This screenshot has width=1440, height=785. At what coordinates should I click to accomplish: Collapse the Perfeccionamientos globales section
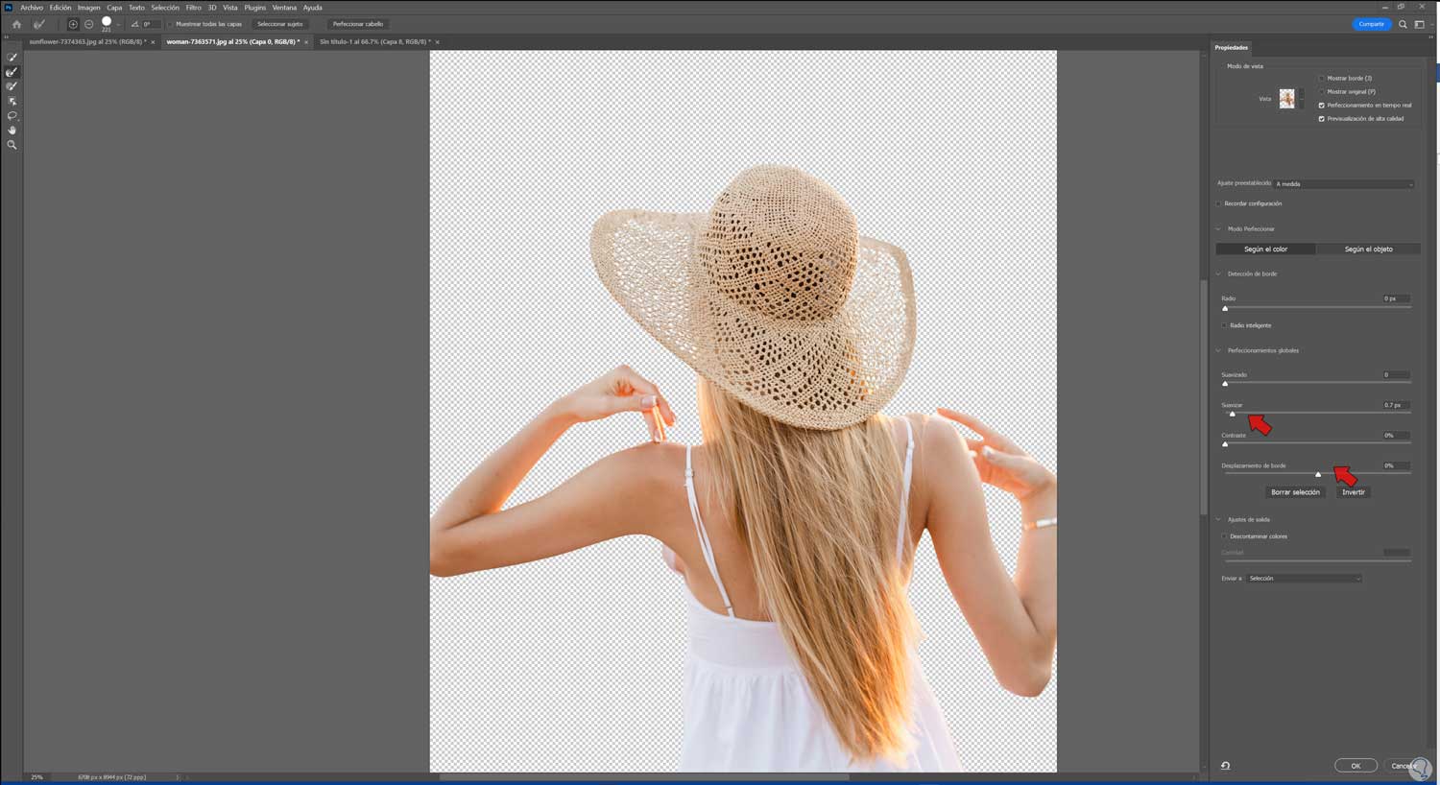coord(1219,350)
